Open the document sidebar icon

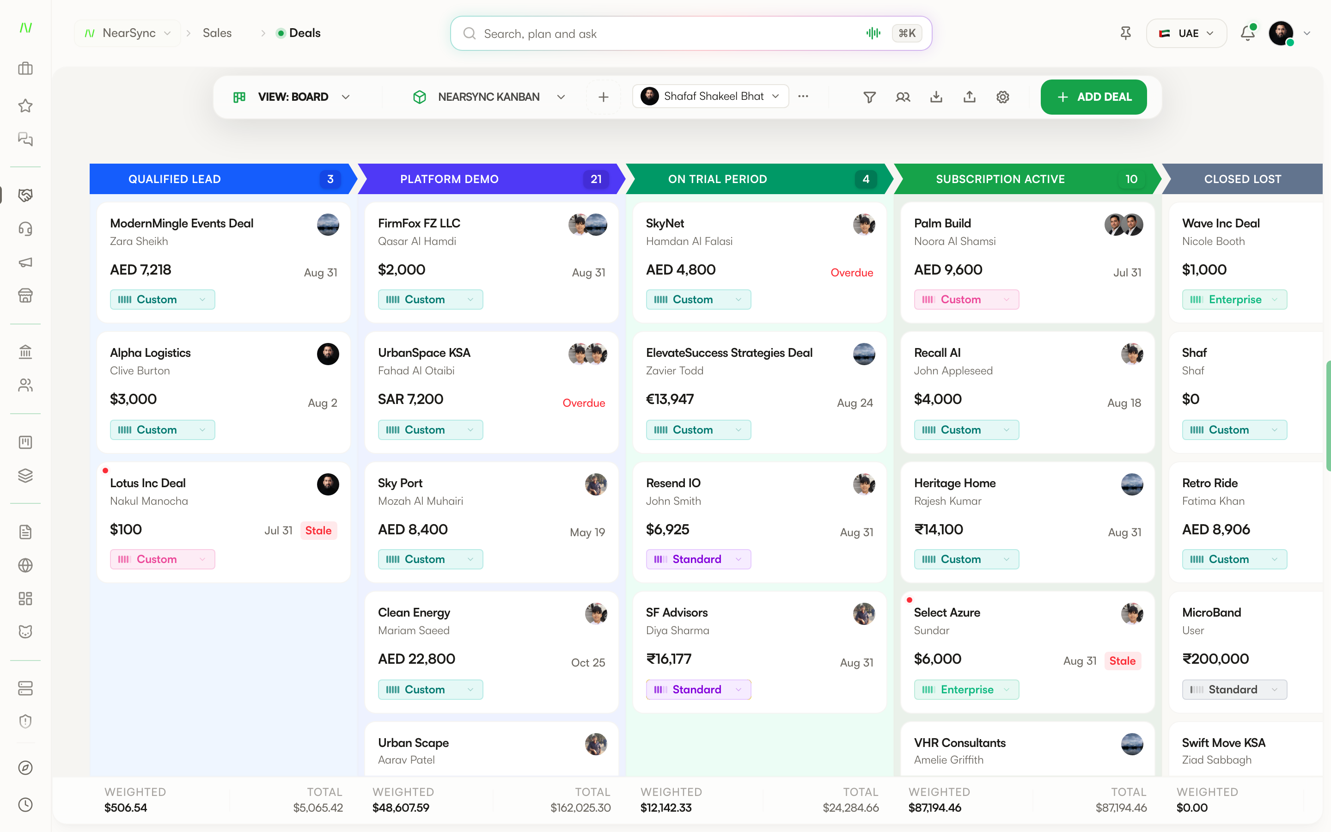[x=25, y=532]
